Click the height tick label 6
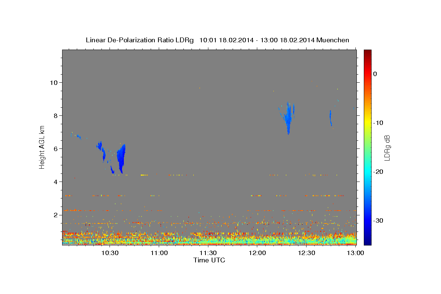Image resolution: width=441 pixels, height=294 pixels. [57, 149]
